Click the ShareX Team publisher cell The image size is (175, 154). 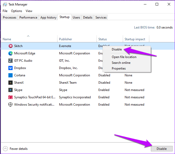tap(68, 83)
